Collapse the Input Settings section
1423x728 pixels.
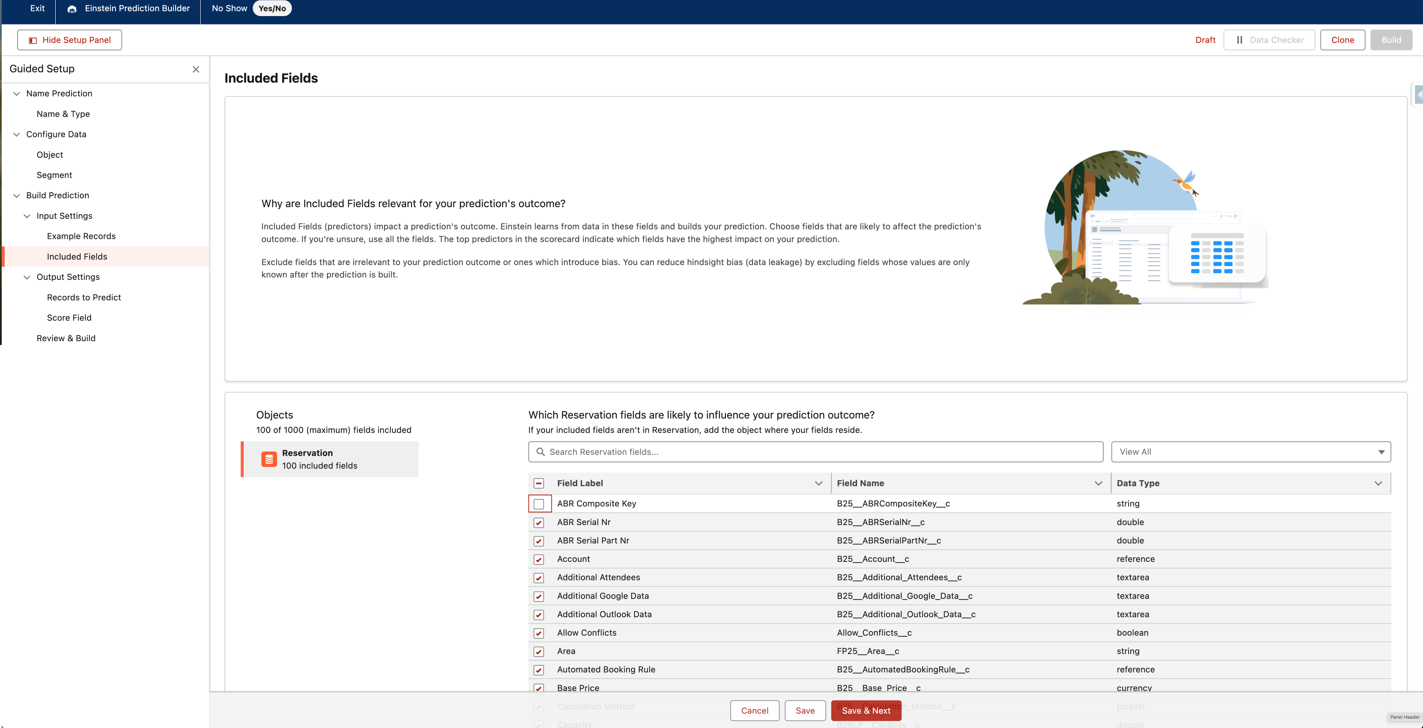pyautogui.click(x=27, y=216)
